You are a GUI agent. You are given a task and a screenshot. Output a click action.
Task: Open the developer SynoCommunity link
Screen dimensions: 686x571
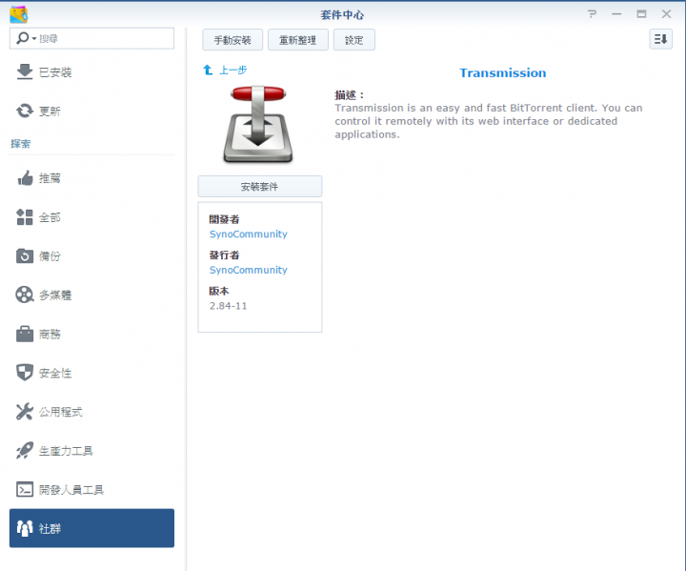click(x=248, y=235)
